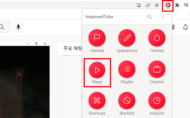This screenshot has width=190, height=118.
Task: Open YouTube notifications bell
Action: [x=185, y=27]
